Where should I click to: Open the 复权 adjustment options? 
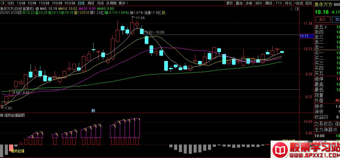[229, 3]
